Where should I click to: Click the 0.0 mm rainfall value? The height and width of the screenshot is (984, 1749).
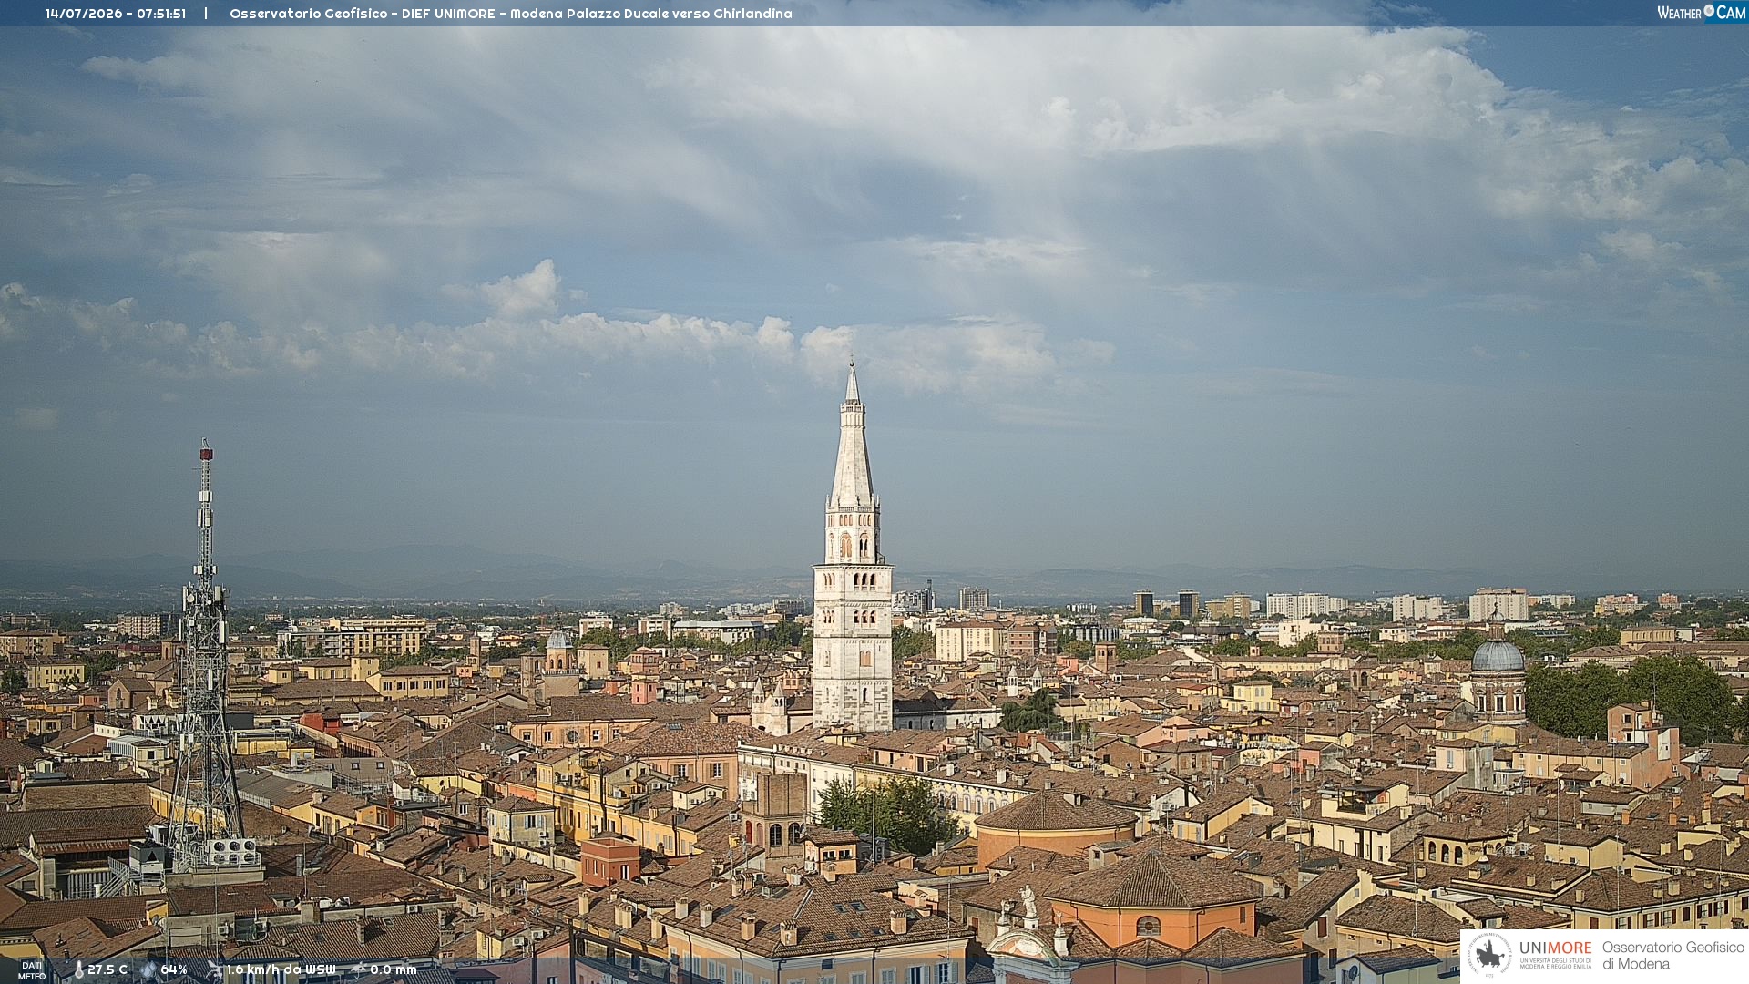point(393,970)
